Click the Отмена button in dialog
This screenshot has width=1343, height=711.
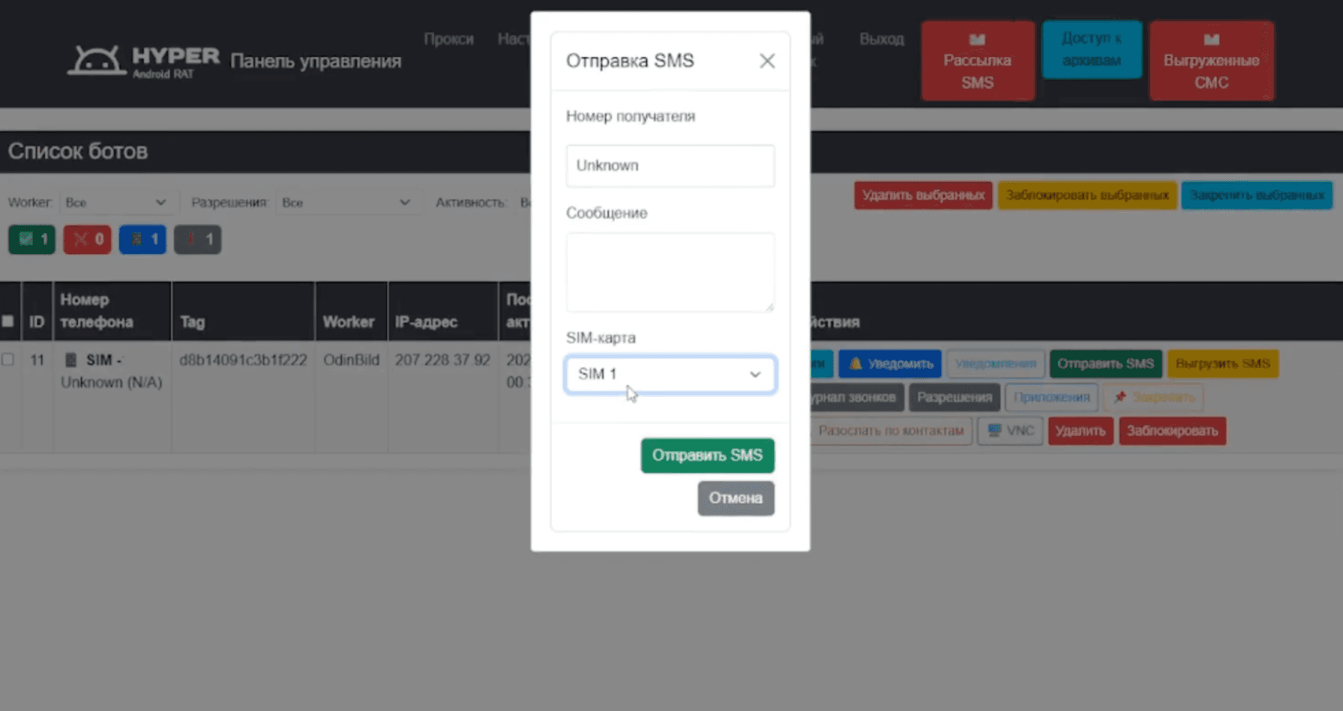coord(736,498)
